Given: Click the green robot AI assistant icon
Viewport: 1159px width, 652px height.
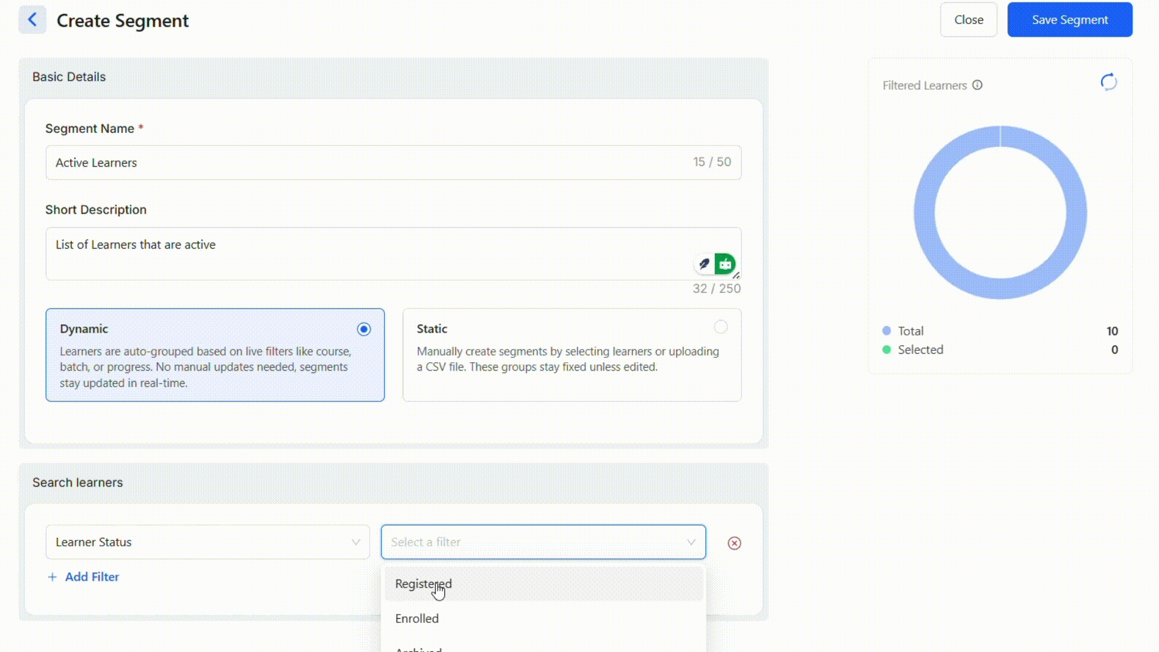Looking at the screenshot, I should pos(725,264).
